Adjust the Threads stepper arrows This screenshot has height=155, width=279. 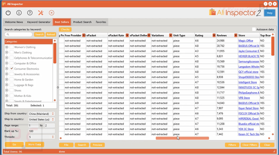pyautogui.click(x=53, y=137)
